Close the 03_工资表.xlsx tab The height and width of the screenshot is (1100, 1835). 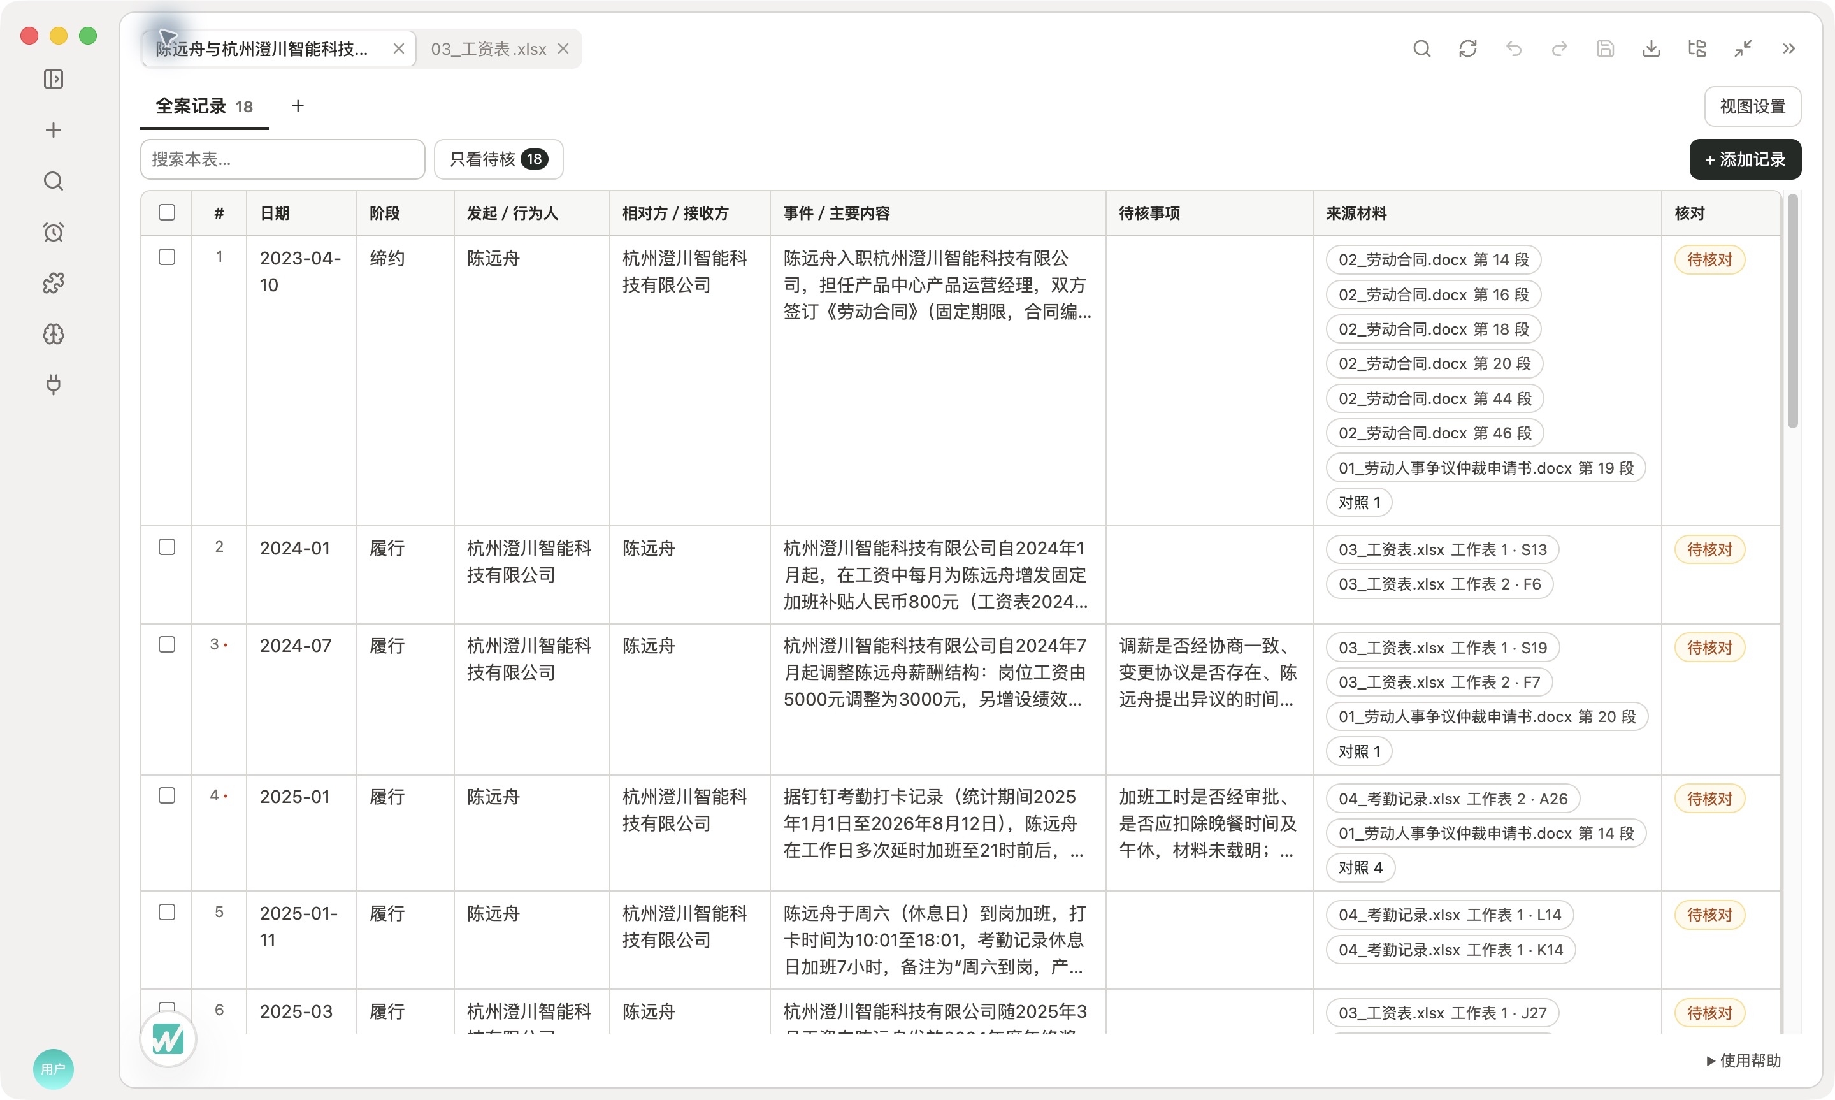tap(563, 49)
